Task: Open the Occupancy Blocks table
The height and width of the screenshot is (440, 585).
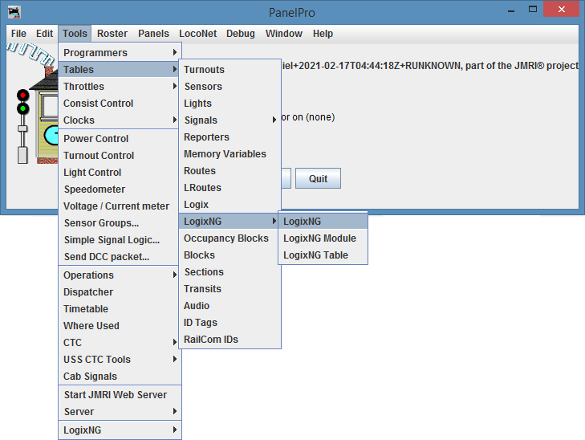Action: [230, 238]
